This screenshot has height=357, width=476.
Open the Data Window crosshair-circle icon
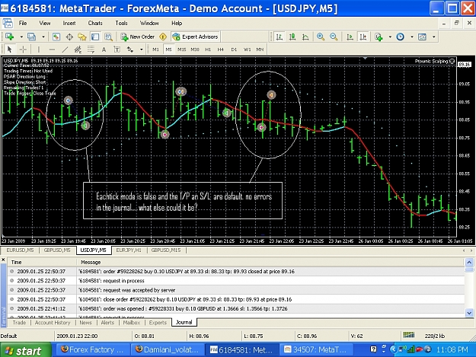tap(69, 37)
